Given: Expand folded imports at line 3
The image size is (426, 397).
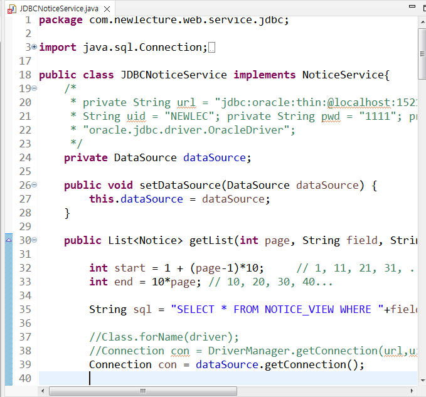Looking at the screenshot, I should pos(35,47).
